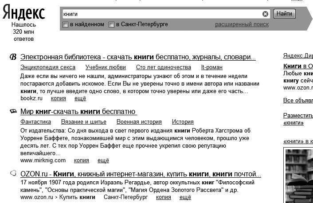Click the Найти search button
Image resolution: width=313 pixels, height=203 pixels.
click(x=284, y=14)
